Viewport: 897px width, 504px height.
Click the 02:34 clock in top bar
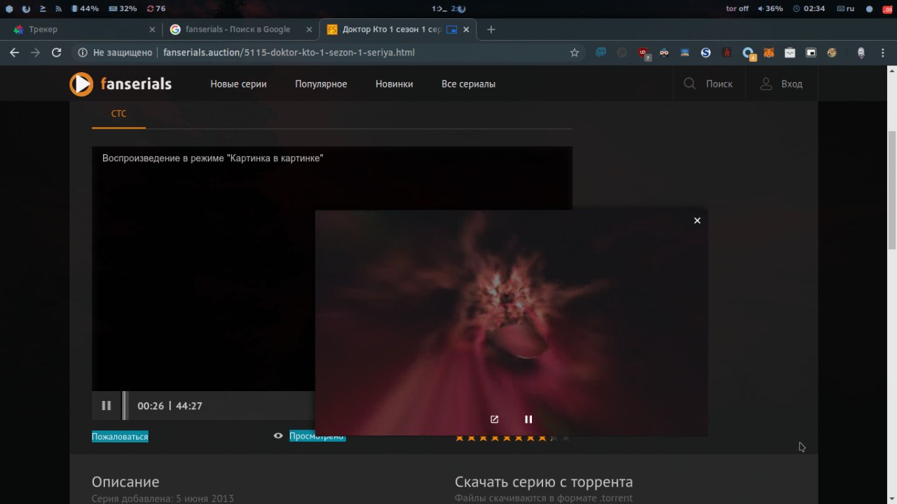(809, 8)
